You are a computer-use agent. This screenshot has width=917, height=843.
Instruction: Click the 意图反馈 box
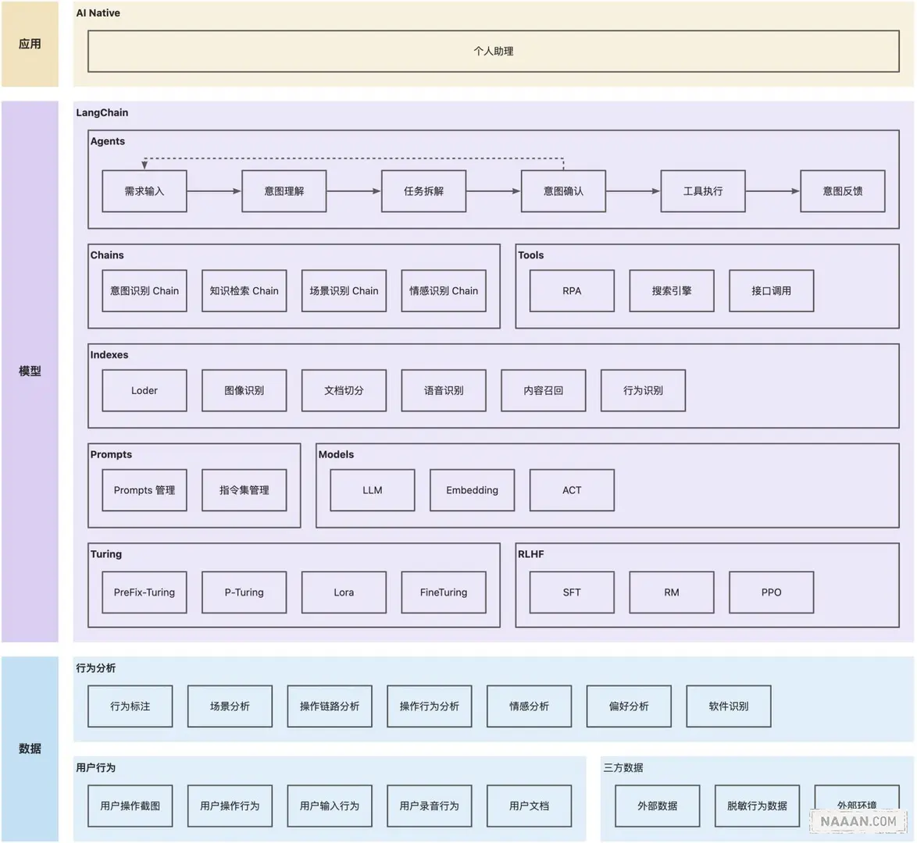[x=842, y=191]
